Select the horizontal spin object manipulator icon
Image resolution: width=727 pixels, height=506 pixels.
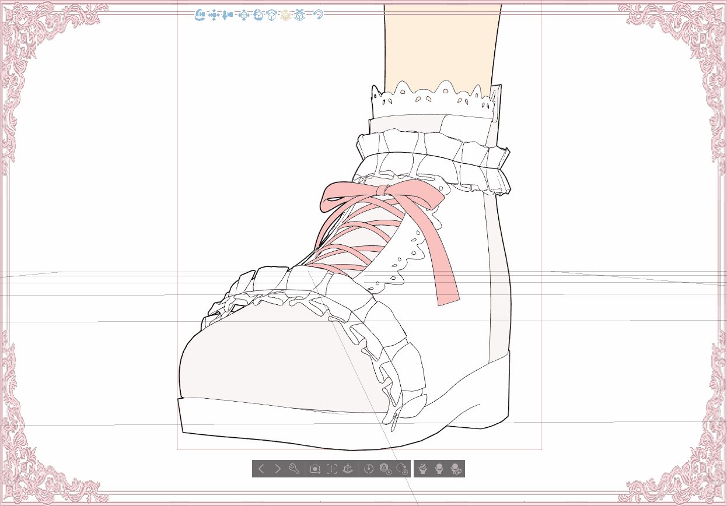point(285,15)
